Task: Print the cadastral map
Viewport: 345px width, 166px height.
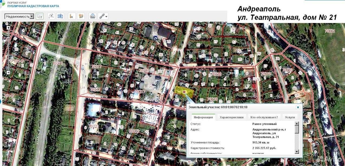Action: (x=93, y=16)
